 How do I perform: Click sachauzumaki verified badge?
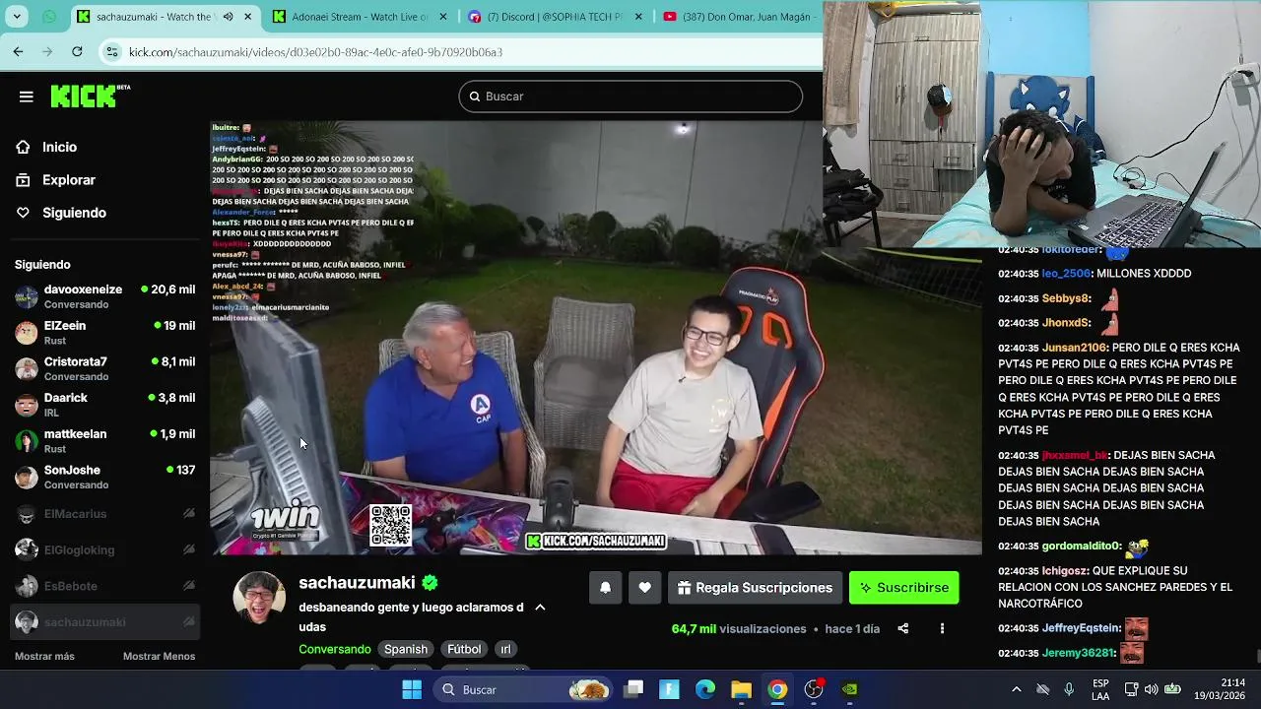[431, 583]
